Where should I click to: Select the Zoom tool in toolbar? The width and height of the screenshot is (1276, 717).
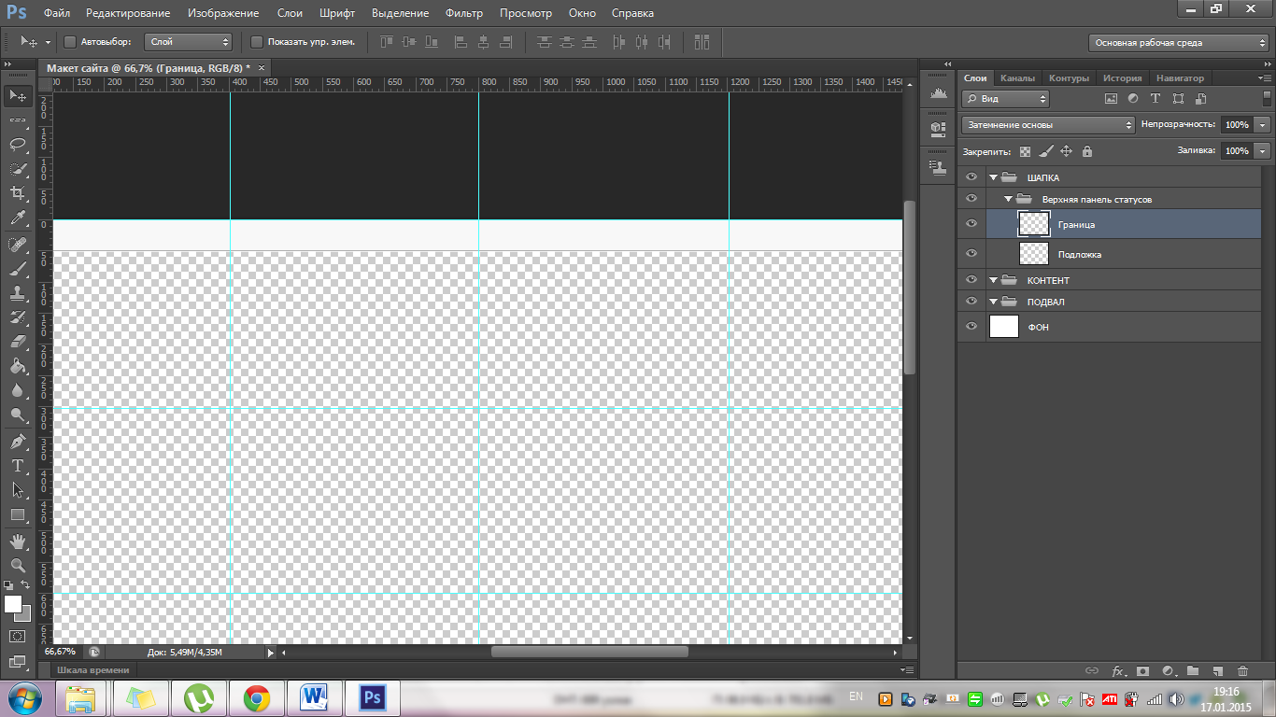pos(17,565)
